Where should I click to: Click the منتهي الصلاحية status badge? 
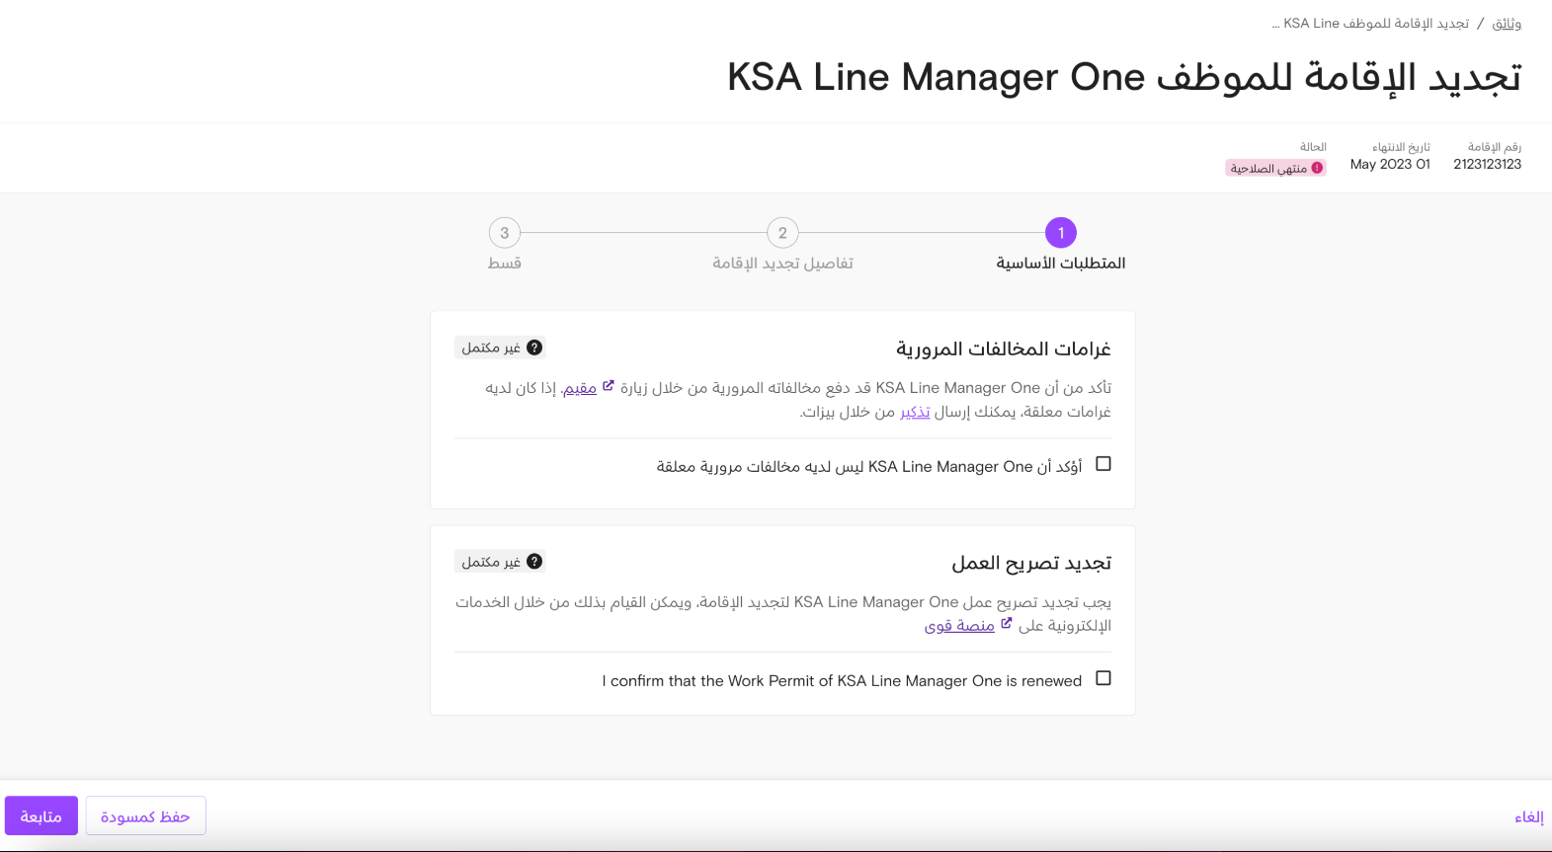point(1276,168)
